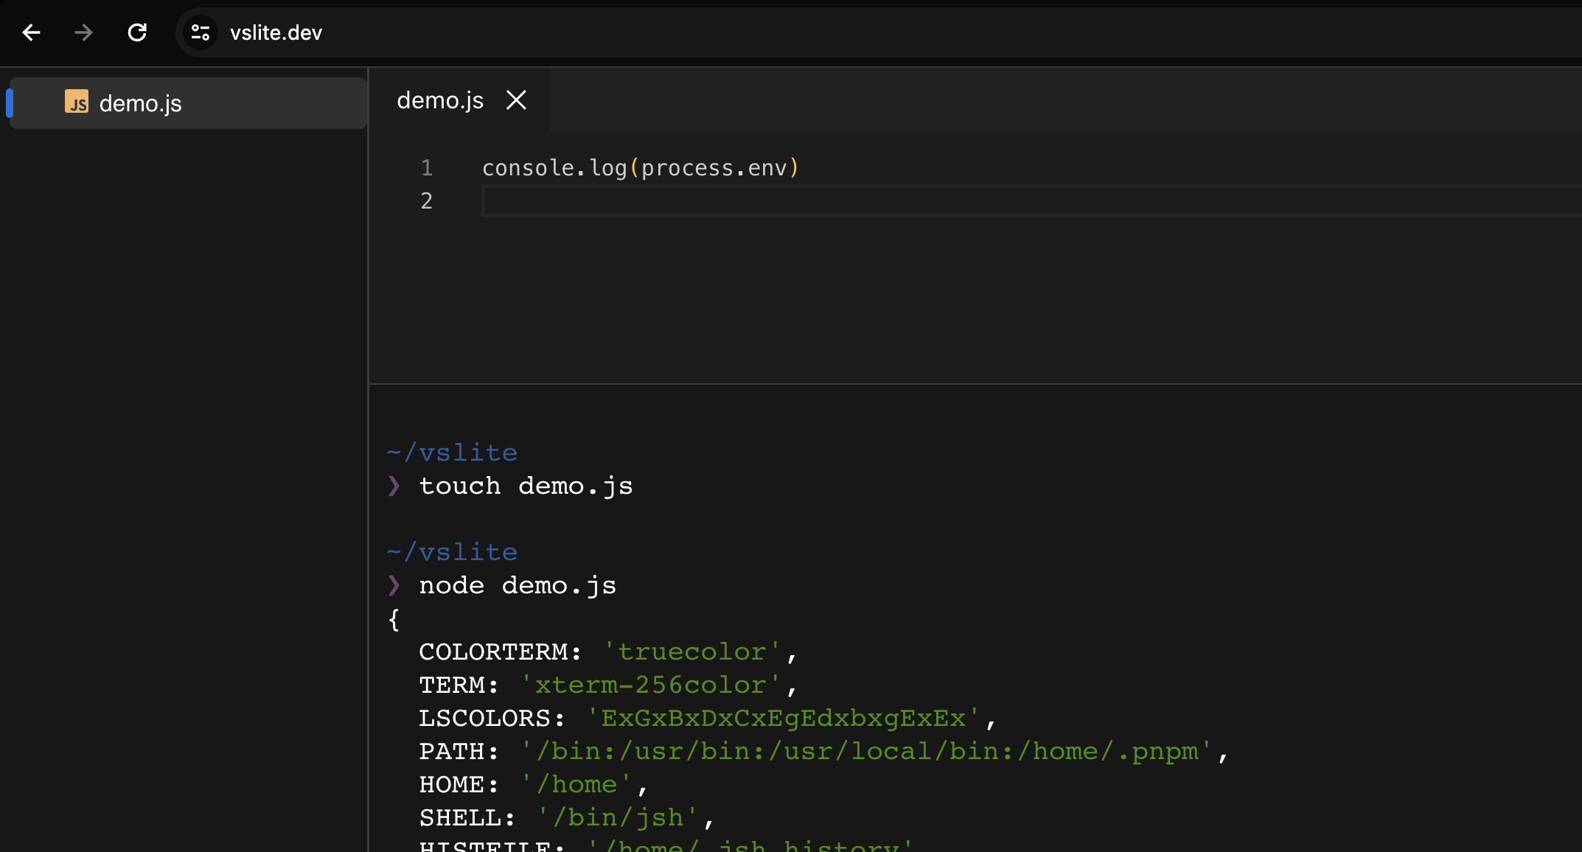The height and width of the screenshot is (852, 1582).
Task: Click the divider between editor and terminal
Action: pyautogui.click(x=973, y=384)
